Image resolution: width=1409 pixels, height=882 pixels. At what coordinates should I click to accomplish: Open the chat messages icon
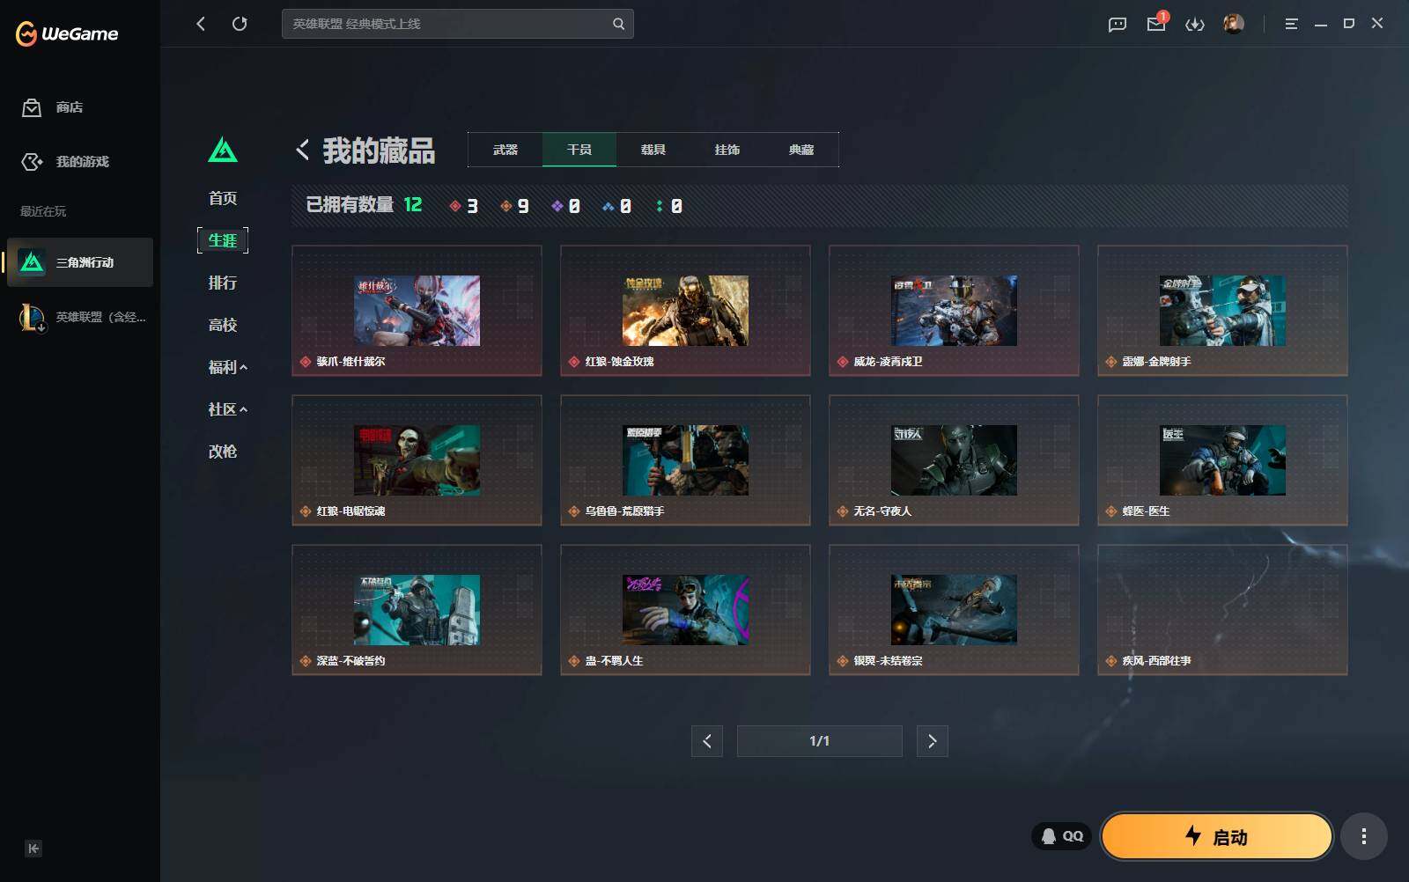coord(1118,24)
